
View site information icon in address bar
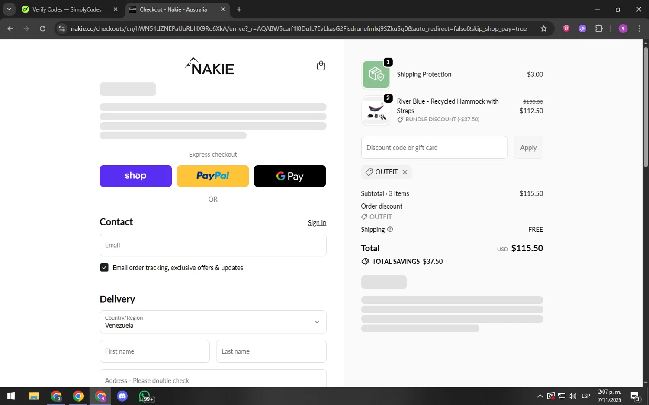[62, 28]
